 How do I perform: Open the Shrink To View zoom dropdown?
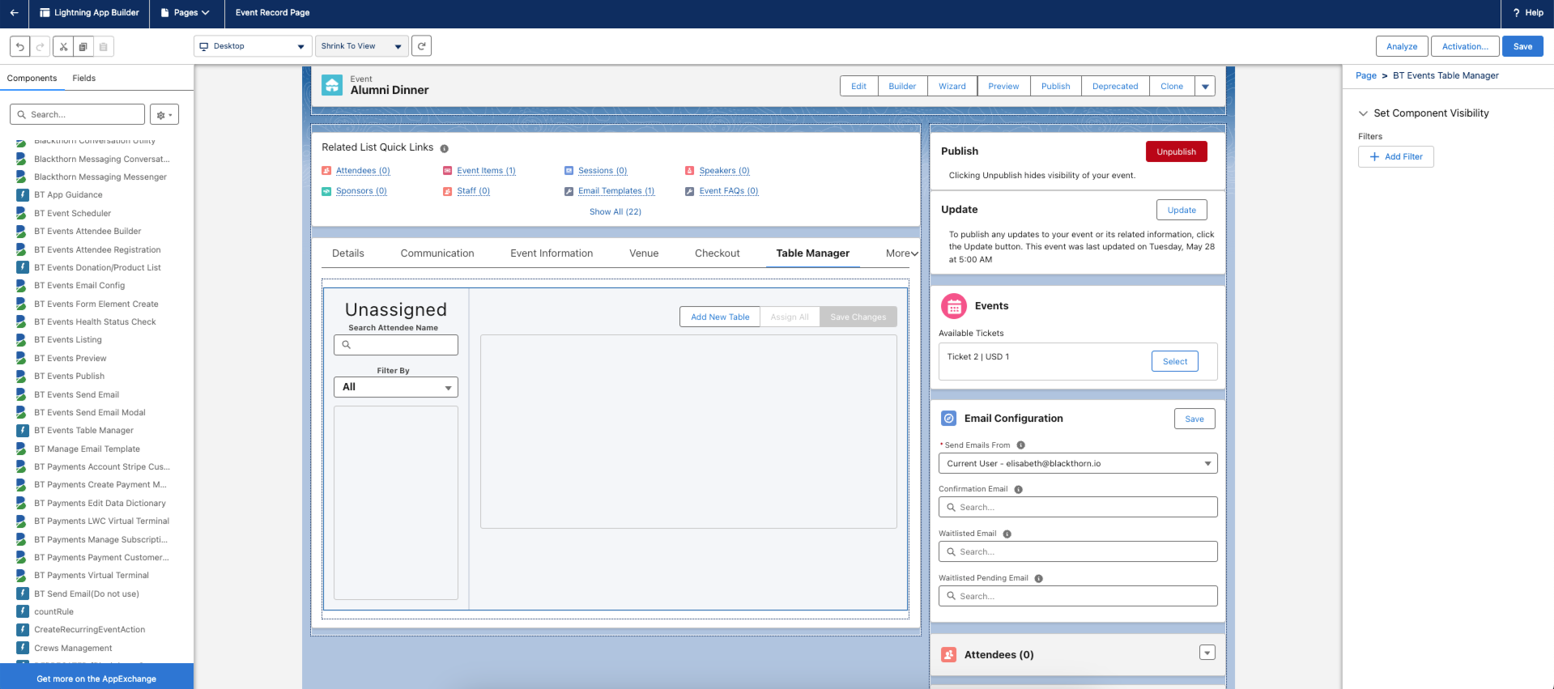(x=361, y=46)
